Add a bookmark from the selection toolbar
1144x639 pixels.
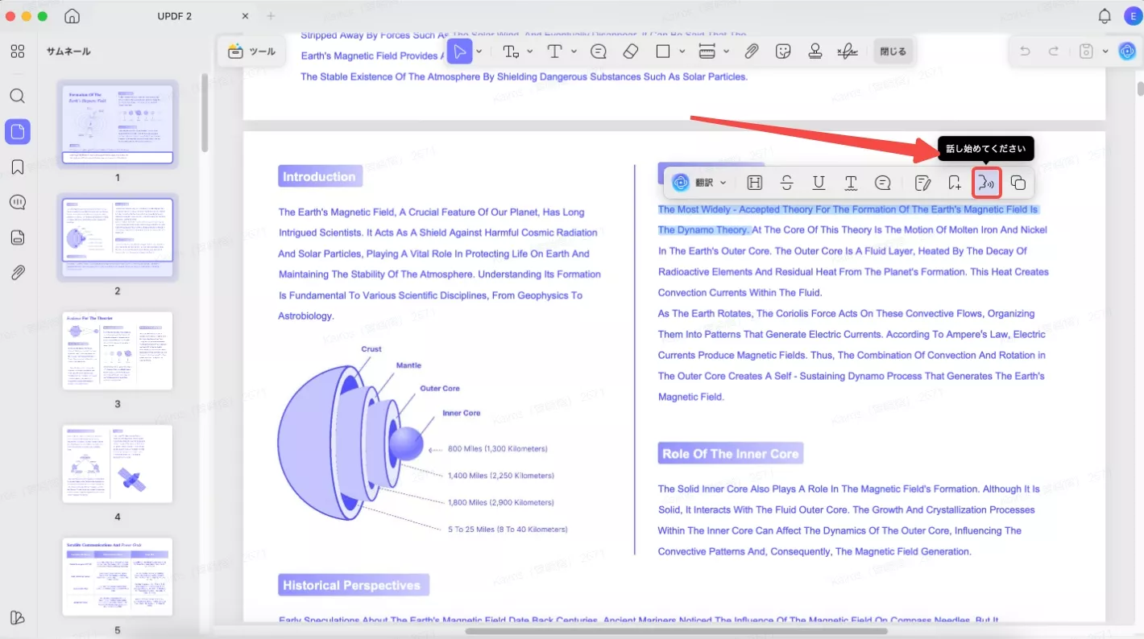(955, 183)
